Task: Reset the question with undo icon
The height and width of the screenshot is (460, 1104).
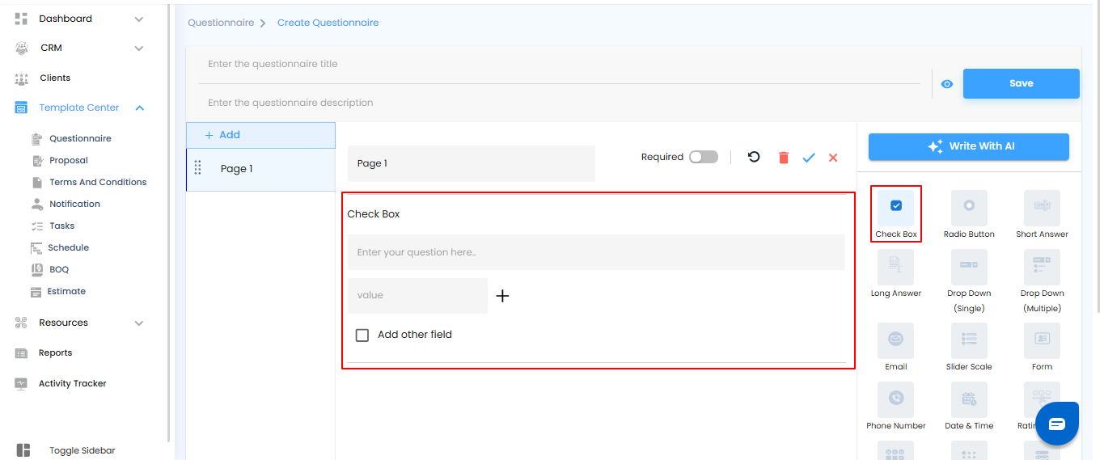Action: click(x=754, y=157)
